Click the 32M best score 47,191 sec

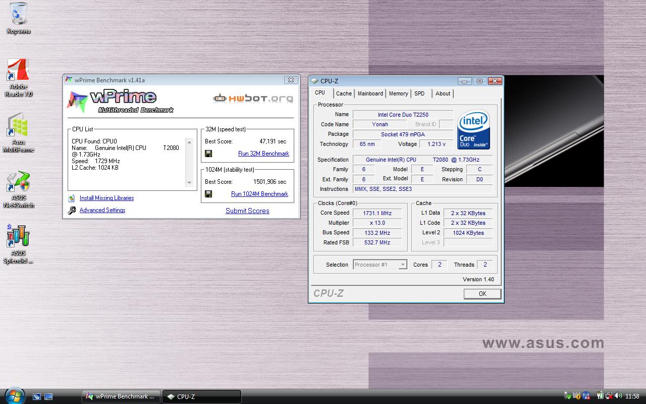pyautogui.click(x=273, y=141)
